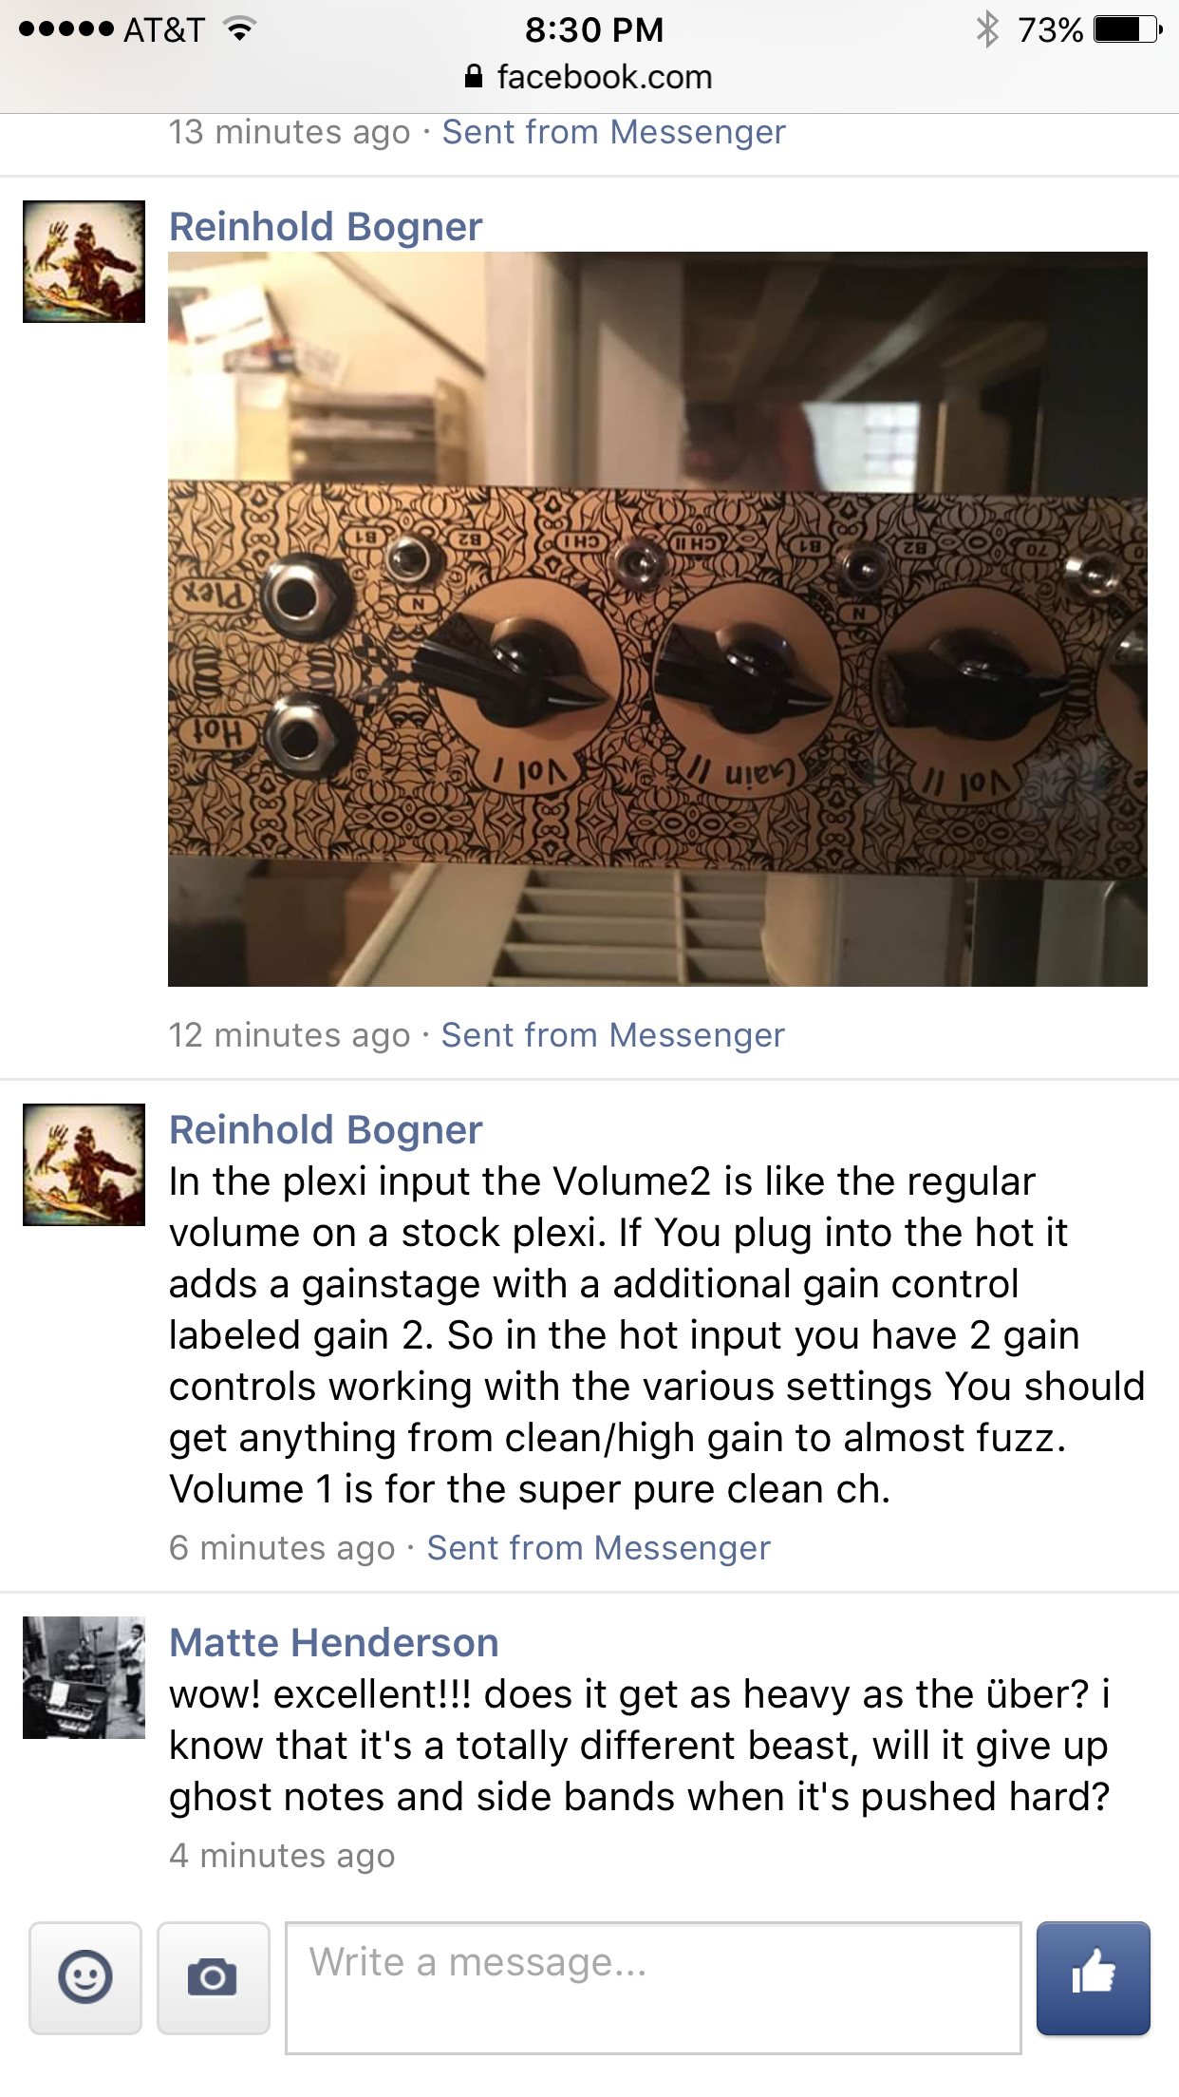
Task: Tap the facebook.com address bar
Action: 589,76
